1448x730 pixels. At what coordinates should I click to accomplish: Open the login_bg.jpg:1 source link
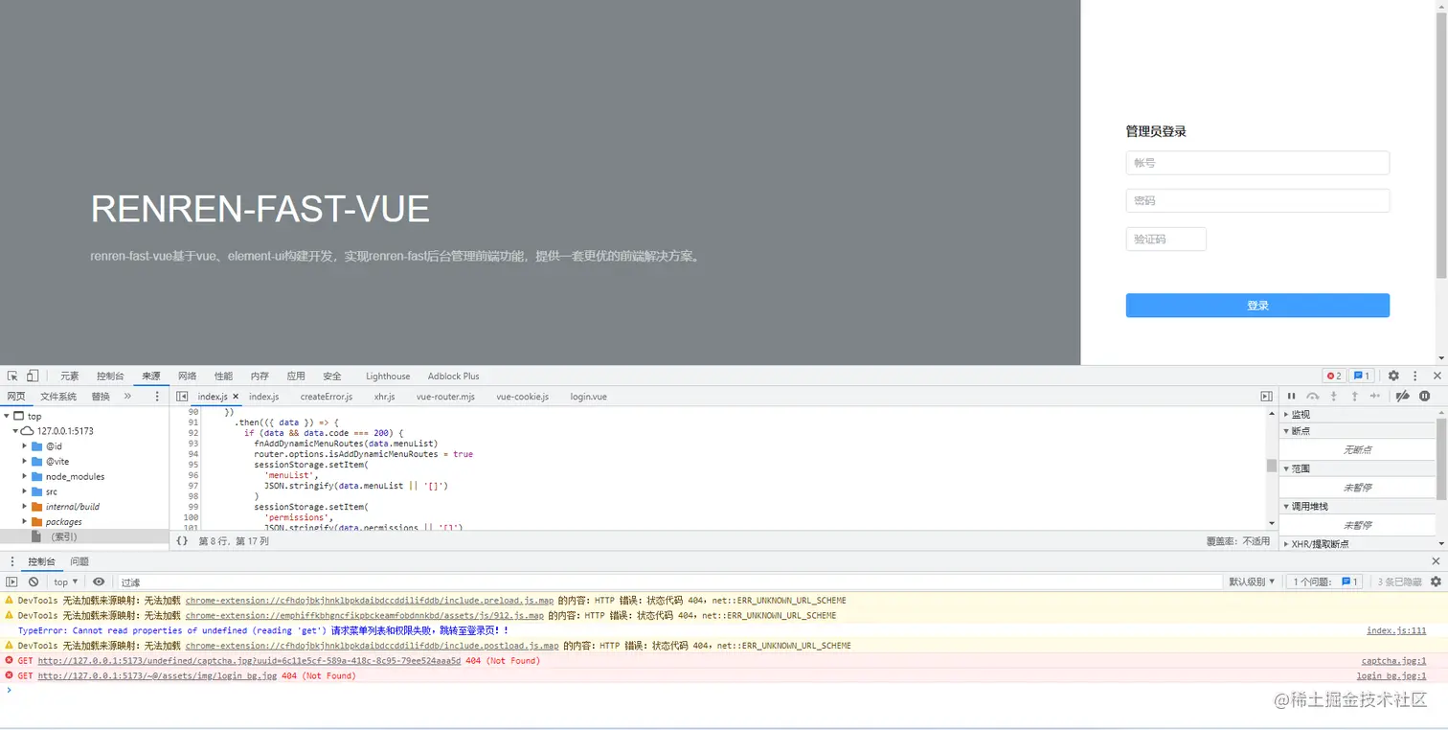click(x=1391, y=676)
